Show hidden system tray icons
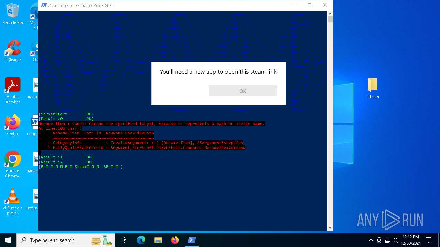 click(x=371, y=240)
